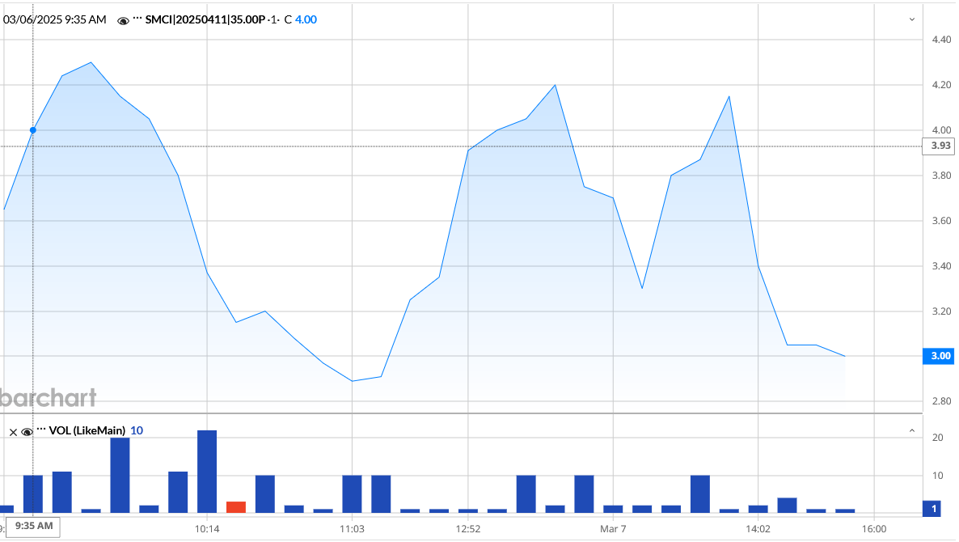
Task: Open the three-dot menu beside SMCI symbol
Action: tap(137, 19)
